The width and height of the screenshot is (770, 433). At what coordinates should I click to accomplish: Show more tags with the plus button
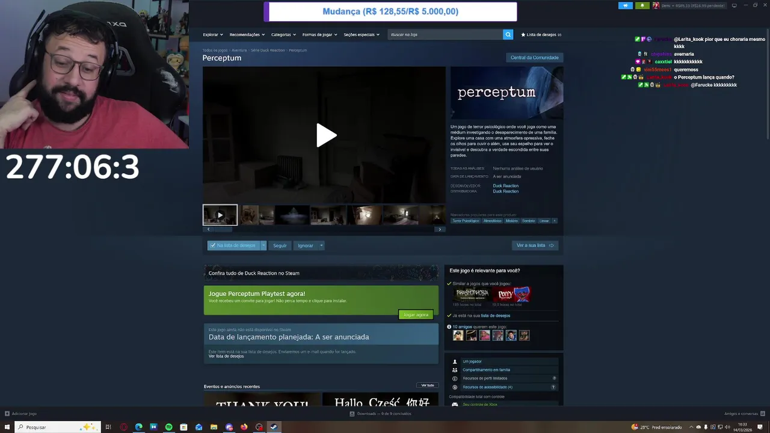pyautogui.click(x=554, y=221)
